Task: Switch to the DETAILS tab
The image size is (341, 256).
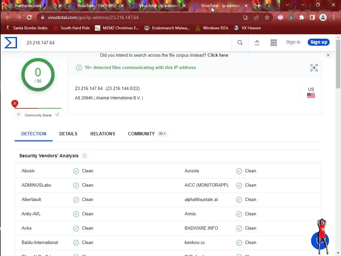Action: 68,134
